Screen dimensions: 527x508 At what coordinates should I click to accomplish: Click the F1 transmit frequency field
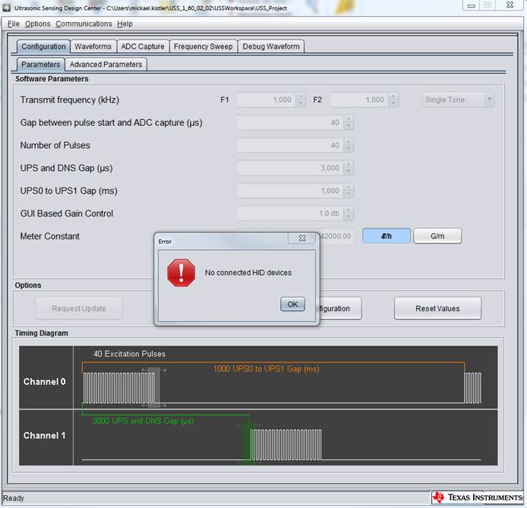pos(267,99)
